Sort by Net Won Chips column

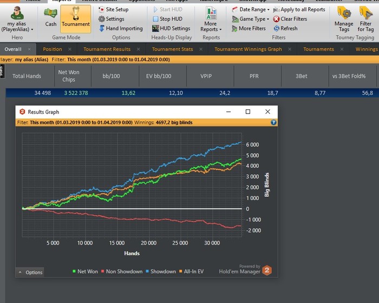point(73,76)
